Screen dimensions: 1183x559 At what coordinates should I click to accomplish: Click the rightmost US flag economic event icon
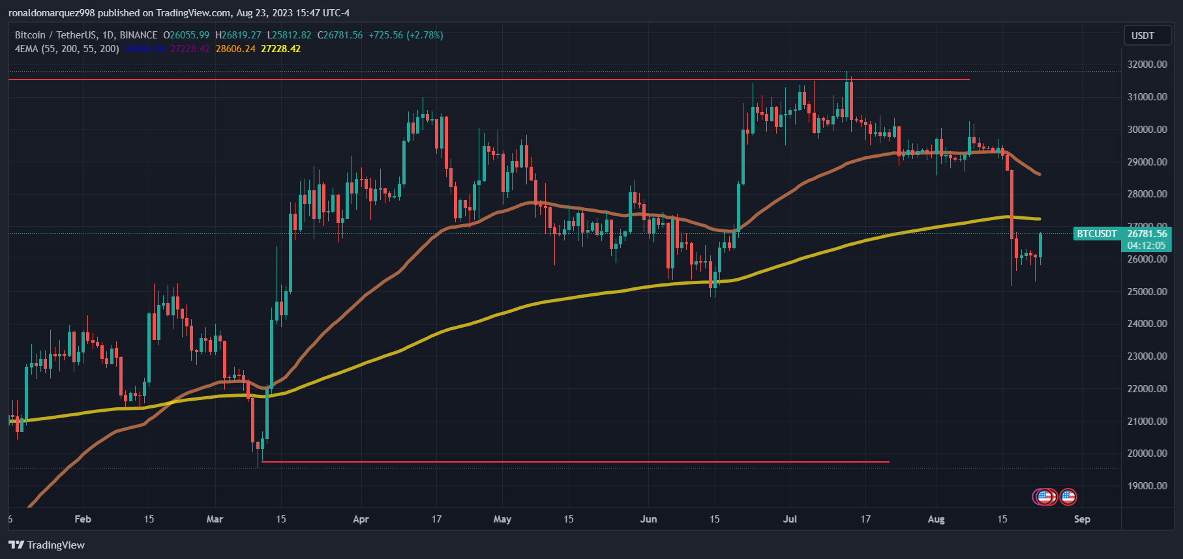coord(1068,497)
